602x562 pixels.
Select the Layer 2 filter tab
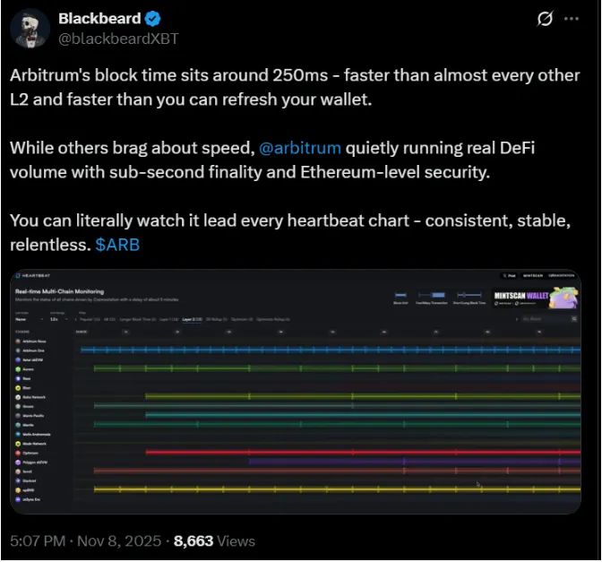[x=193, y=318]
